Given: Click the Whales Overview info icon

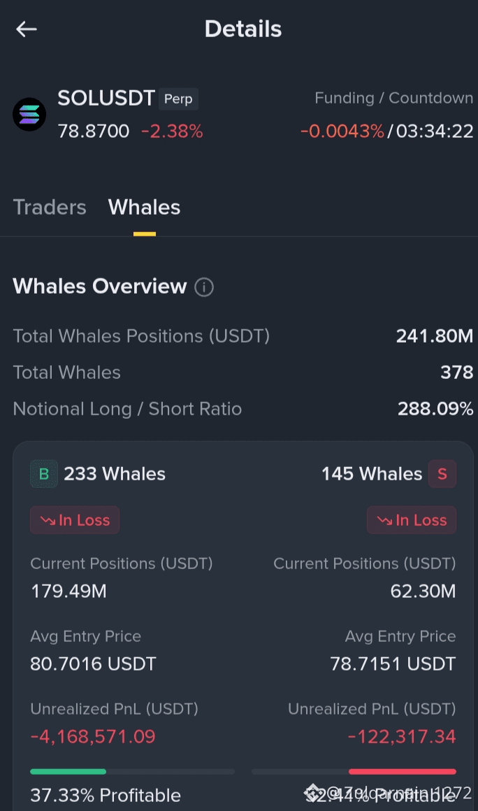Looking at the screenshot, I should [204, 287].
